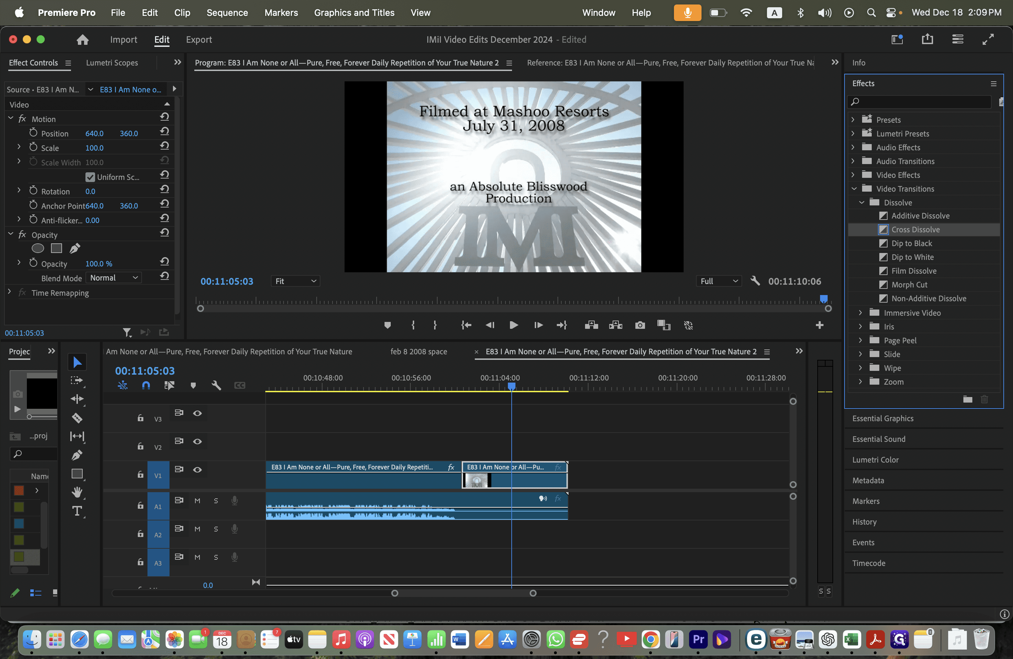Toggle V2 track visibility eye
This screenshot has width=1013, height=659.
(197, 442)
